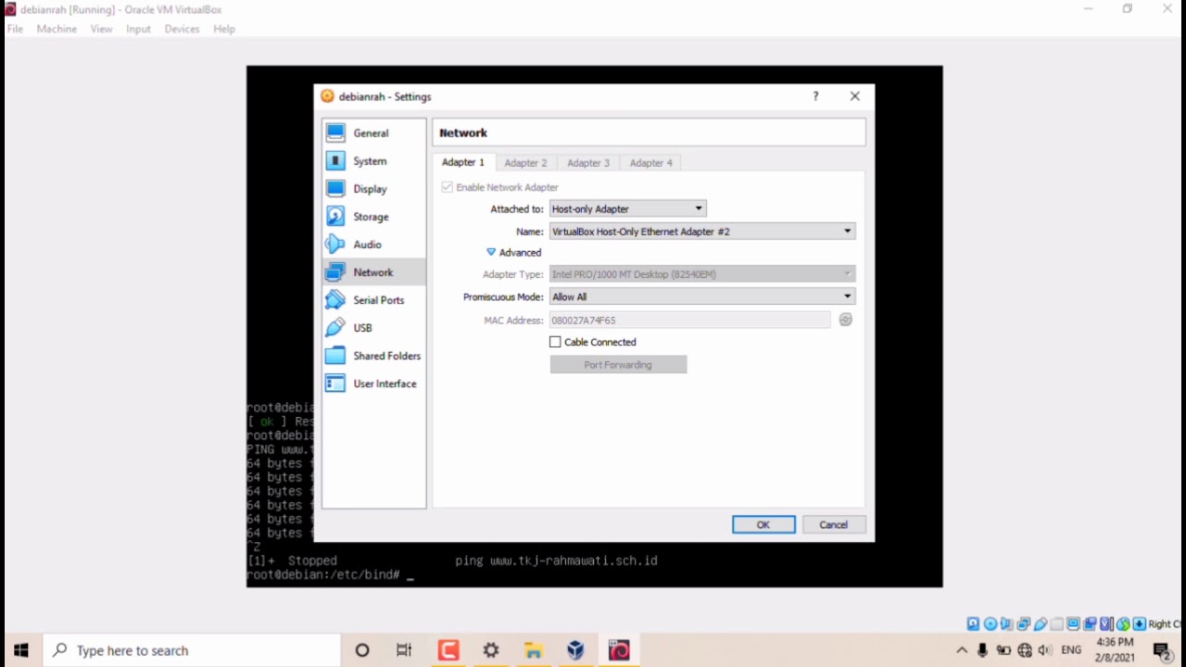
Task: Open the File menu
Action: [x=15, y=29]
